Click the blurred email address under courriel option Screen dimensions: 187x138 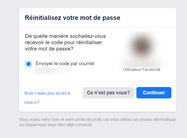(52, 71)
